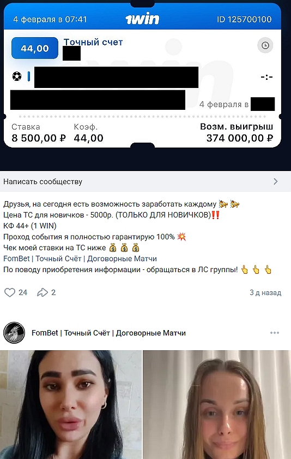Select the 44,00 odds badge
This screenshot has height=459, width=291.
(35, 48)
